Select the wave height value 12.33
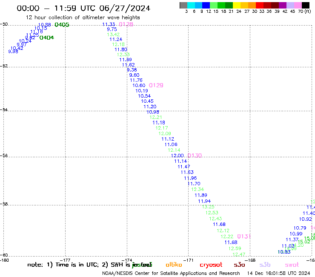The height and width of the screenshot is (277, 315). click(123, 55)
